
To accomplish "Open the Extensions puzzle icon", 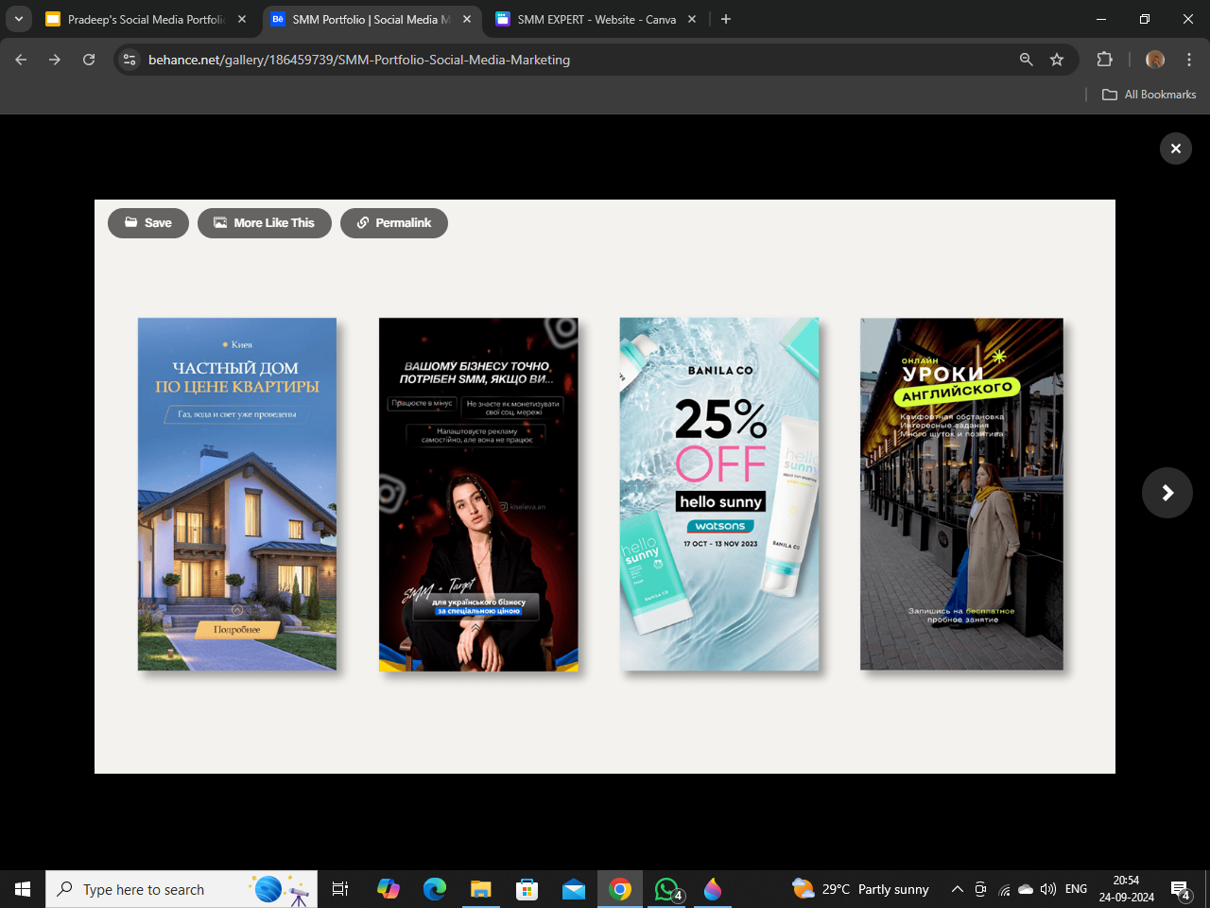I will [1104, 60].
